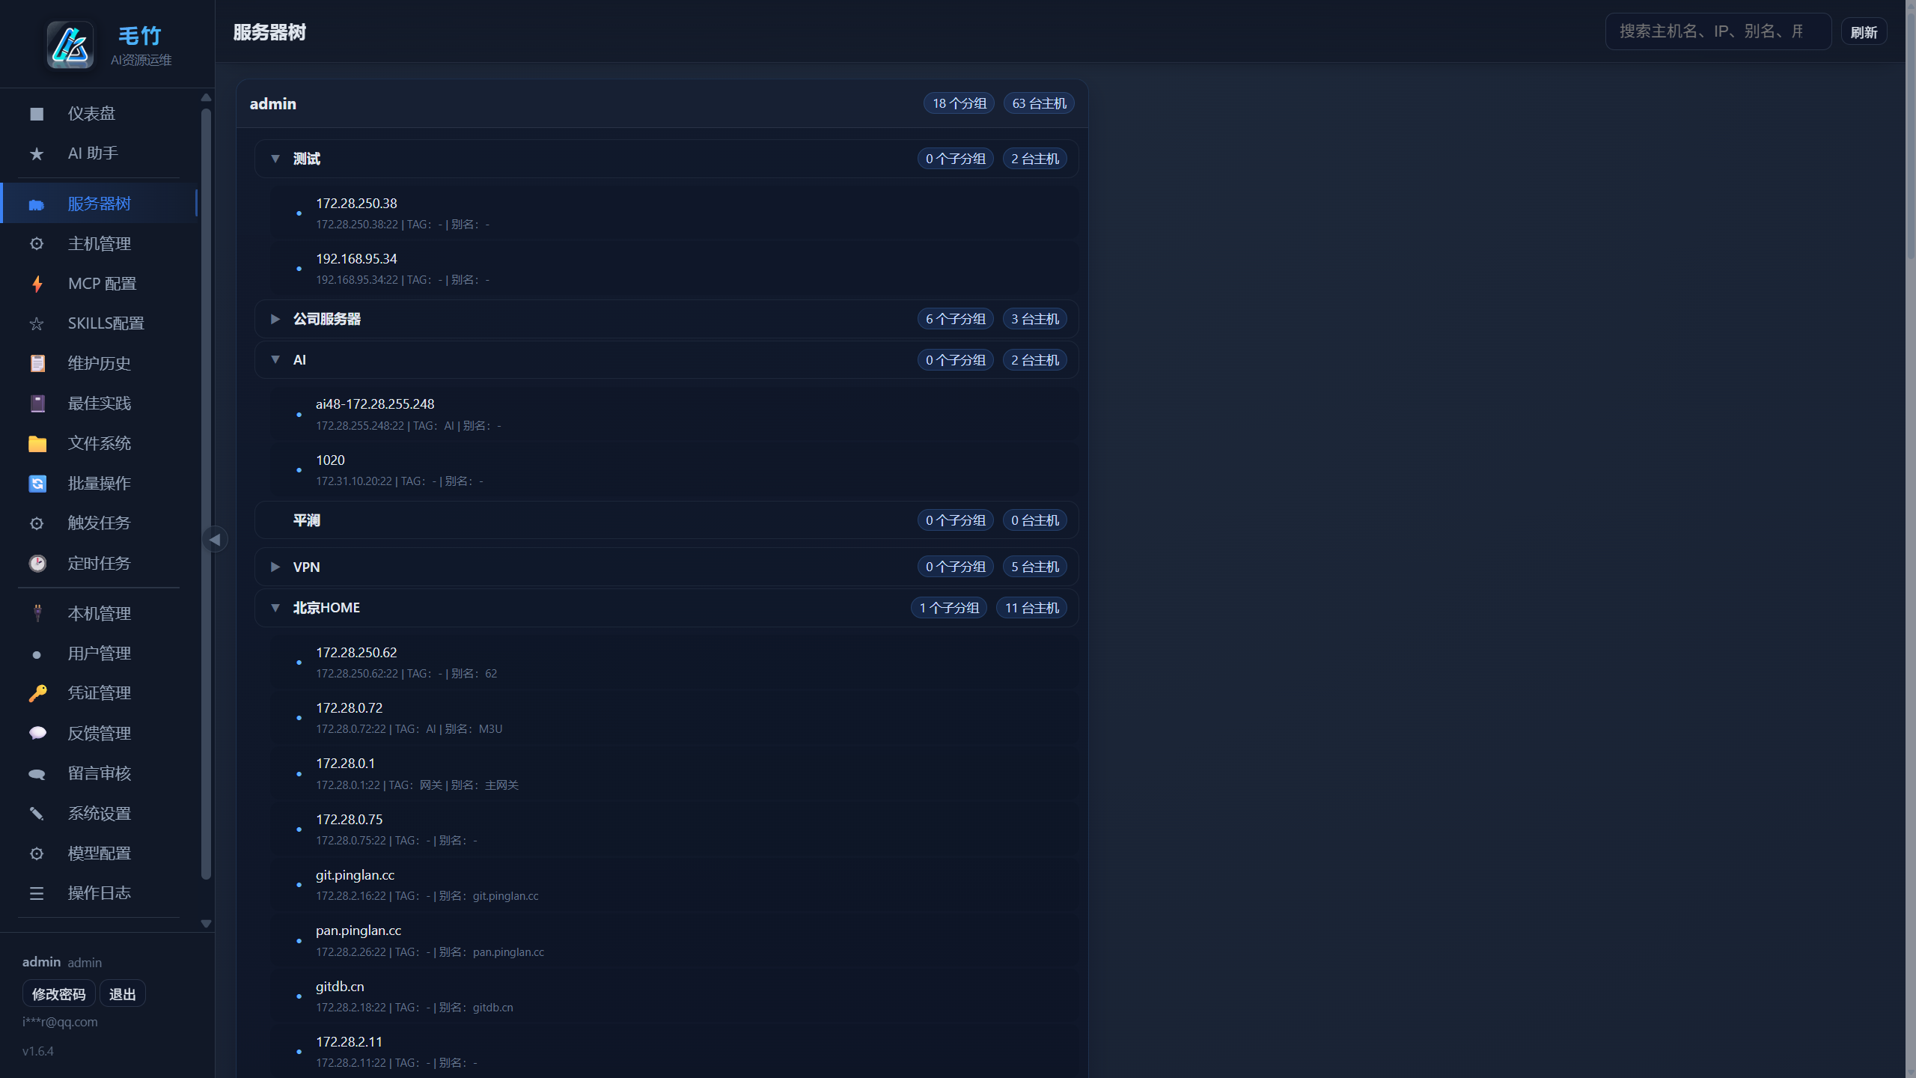
Task: Click the 退出 logout button
Action: [123, 994]
